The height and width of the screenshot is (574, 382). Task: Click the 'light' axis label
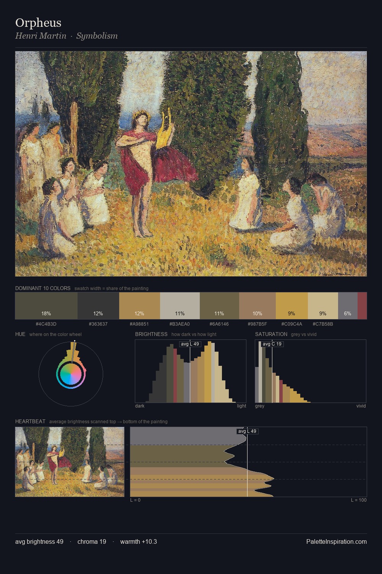click(x=241, y=406)
